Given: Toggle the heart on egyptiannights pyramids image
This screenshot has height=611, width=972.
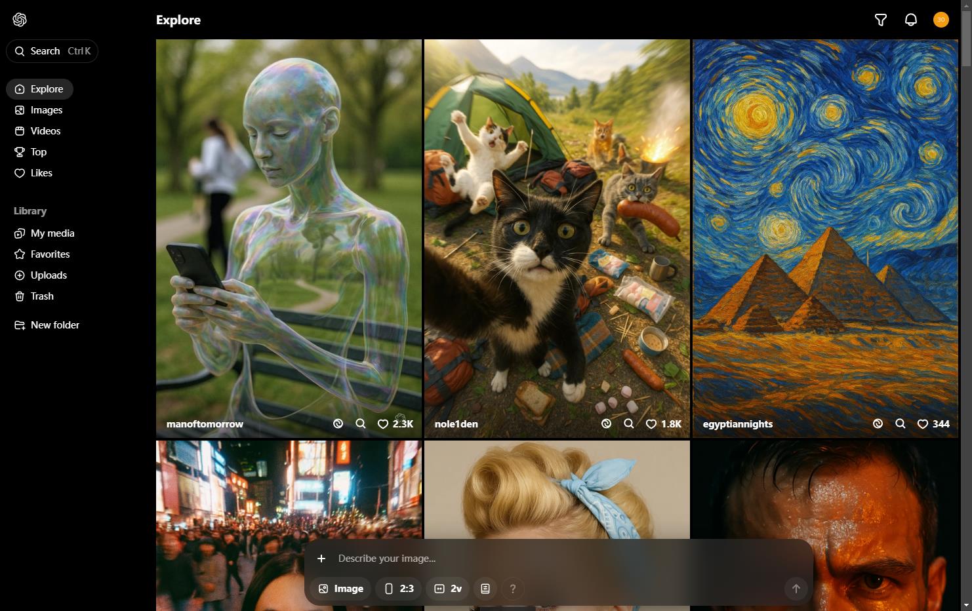Looking at the screenshot, I should (x=922, y=424).
